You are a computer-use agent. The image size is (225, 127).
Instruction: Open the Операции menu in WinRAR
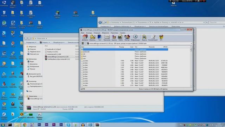click(x=97, y=33)
